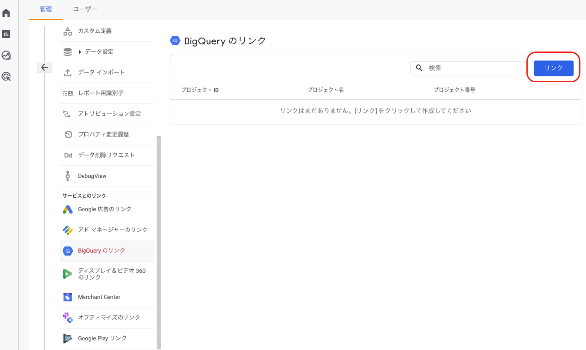The width and height of the screenshot is (586, 350).
Task: Click the プロジェクト ID column header
Action: coord(200,90)
